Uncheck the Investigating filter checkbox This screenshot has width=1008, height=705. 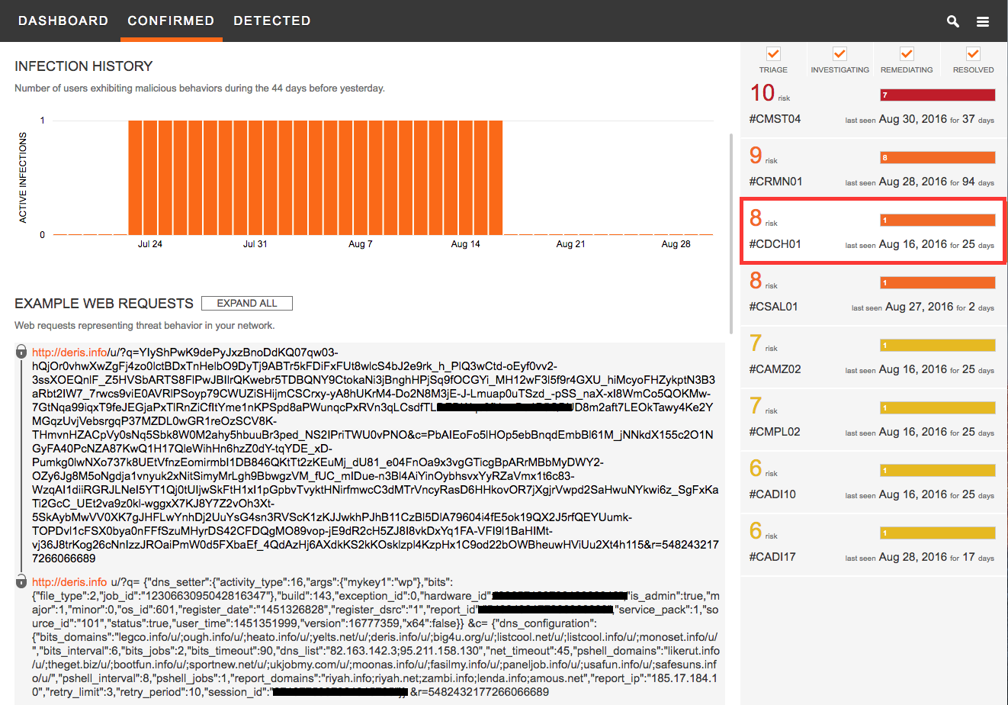tap(839, 54)
